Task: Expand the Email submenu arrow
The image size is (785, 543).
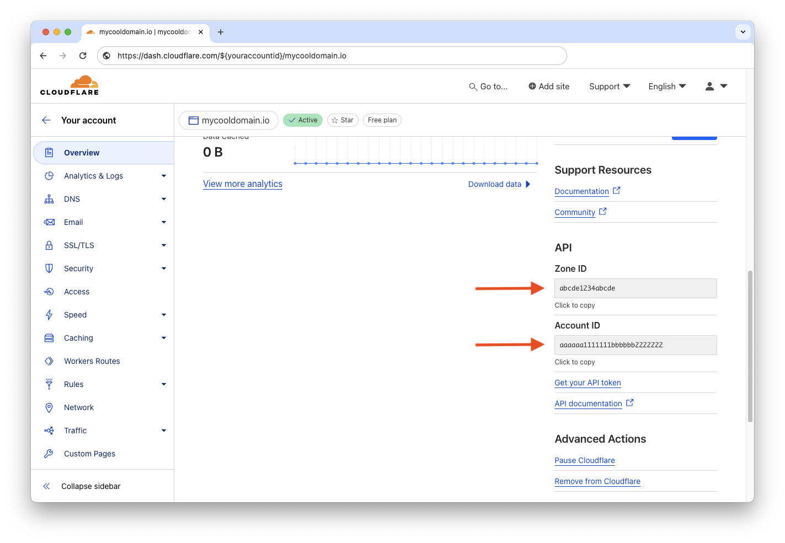Action: [x=164, y=222]
